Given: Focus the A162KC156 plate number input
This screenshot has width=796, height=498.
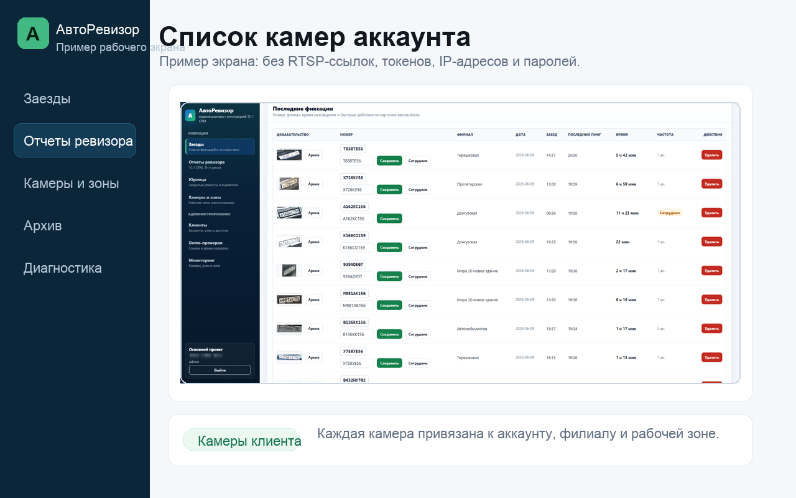Looking at the screenshot, I should pyautogui.click(x=357, y=218).
